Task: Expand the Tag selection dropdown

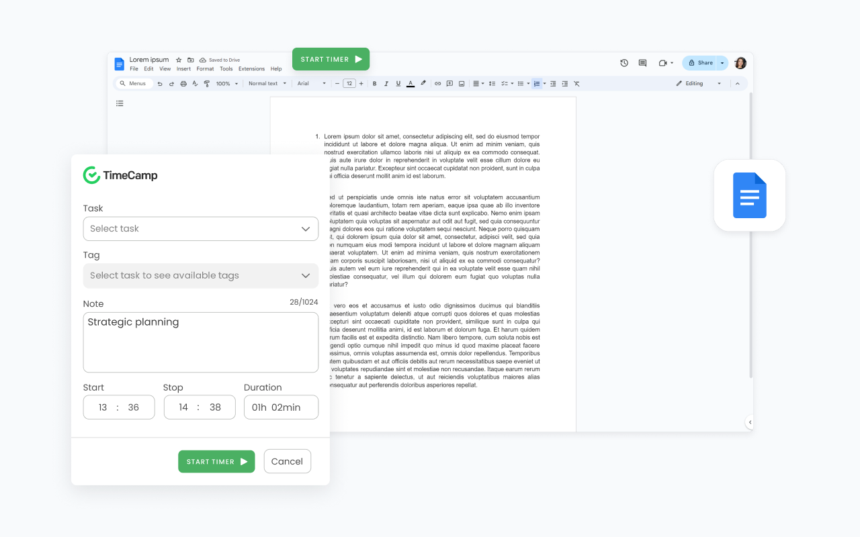Action: click(x=200, y=275)
